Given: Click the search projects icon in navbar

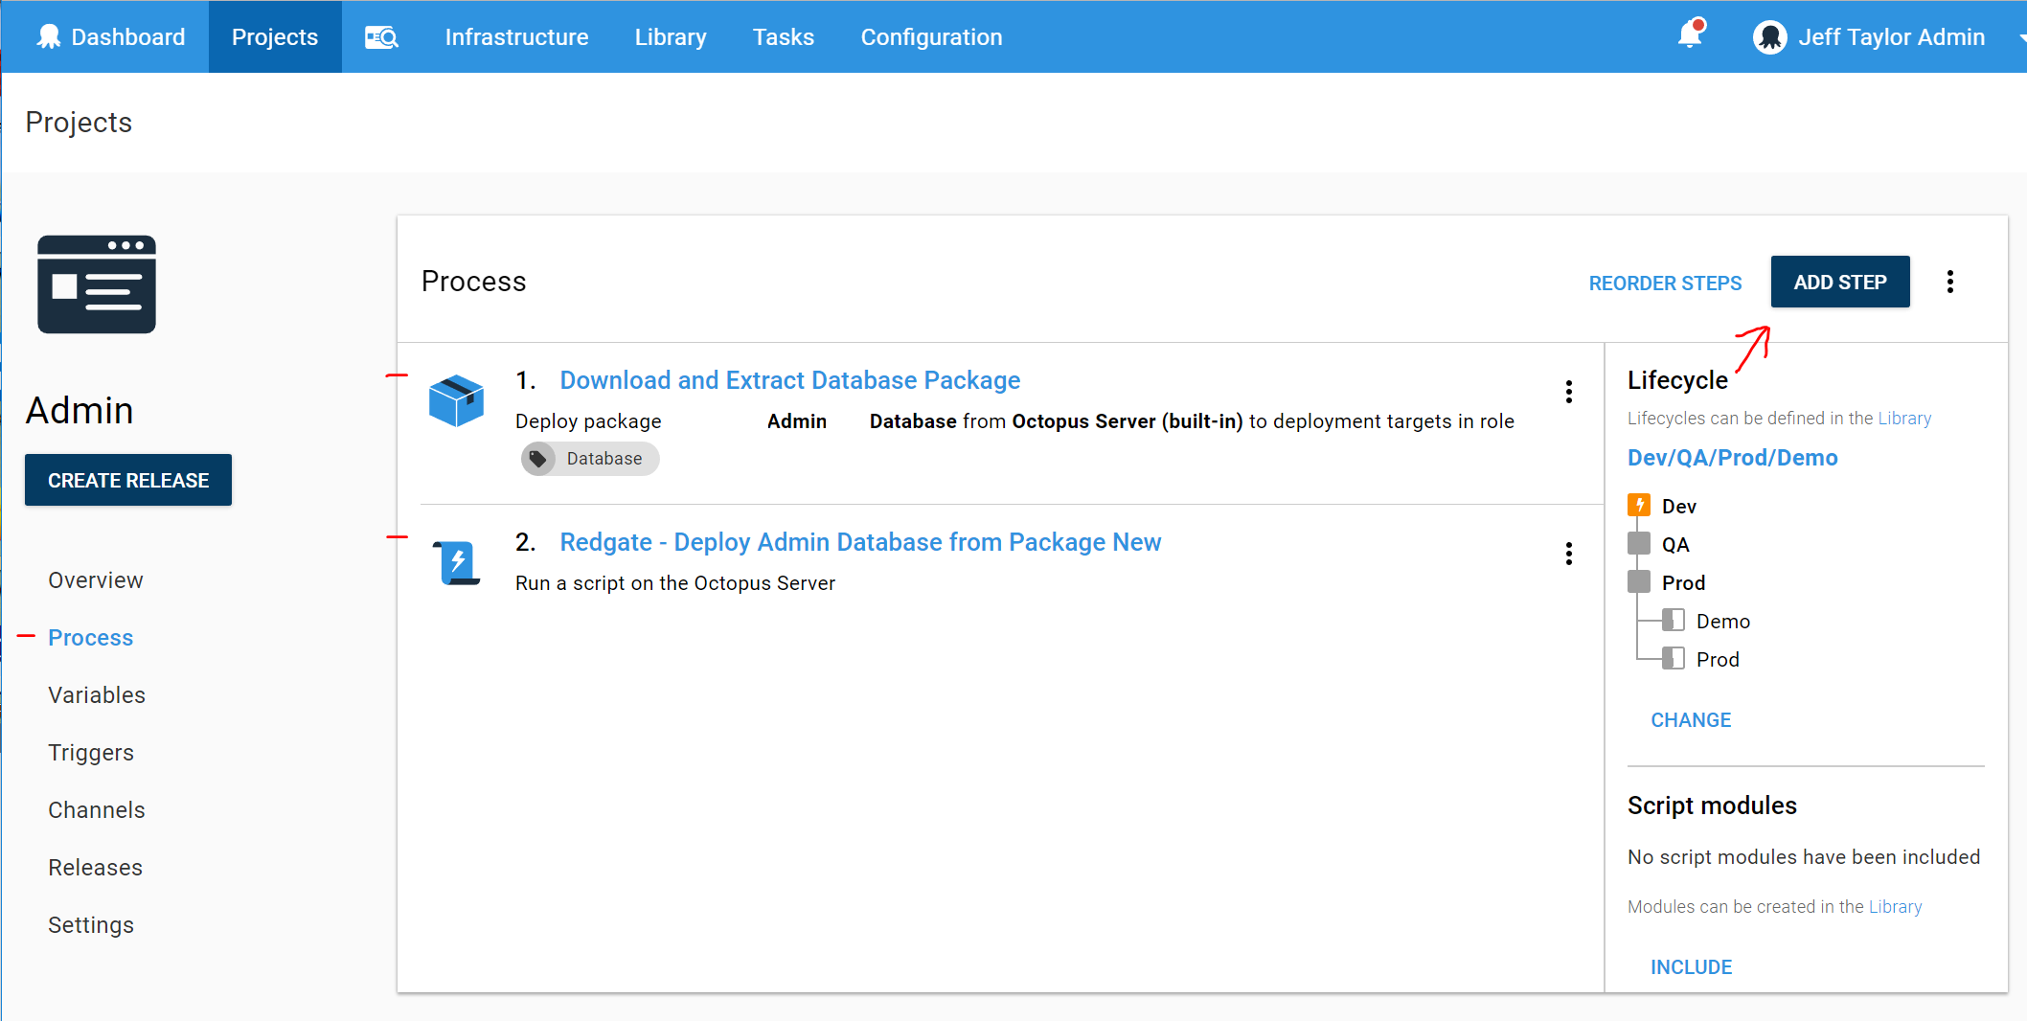Looking at the screenshot, I should click(381, 37).
